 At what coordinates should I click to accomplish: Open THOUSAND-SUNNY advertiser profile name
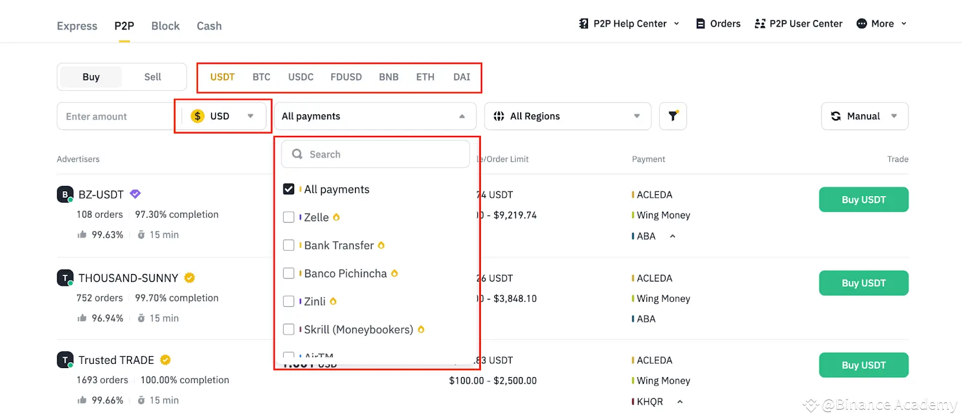(x=128, y=278)
